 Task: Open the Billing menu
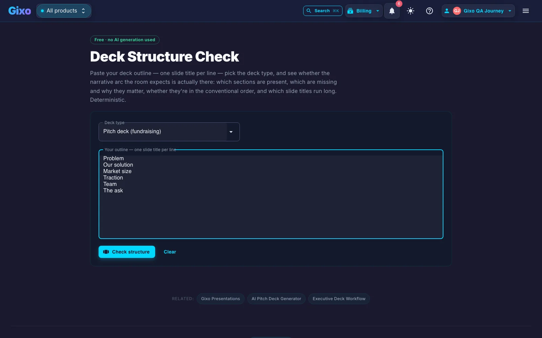pos(364,11)
